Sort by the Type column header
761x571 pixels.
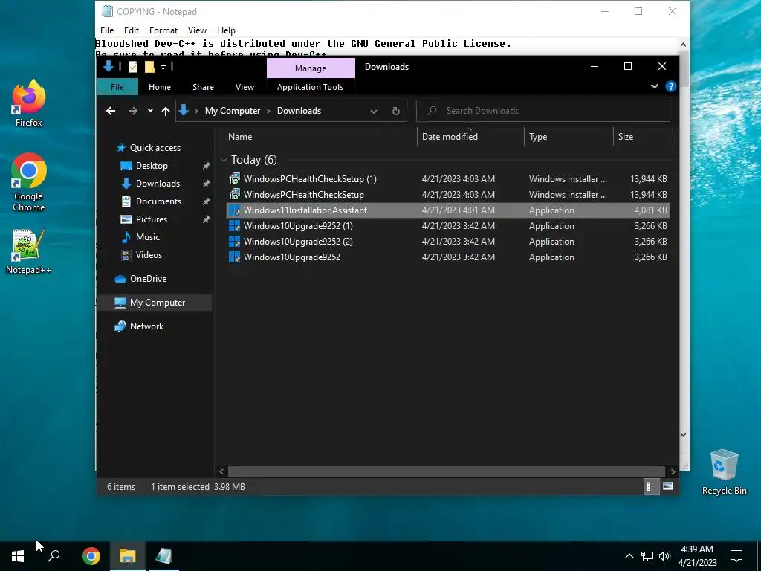coord(538,137)
